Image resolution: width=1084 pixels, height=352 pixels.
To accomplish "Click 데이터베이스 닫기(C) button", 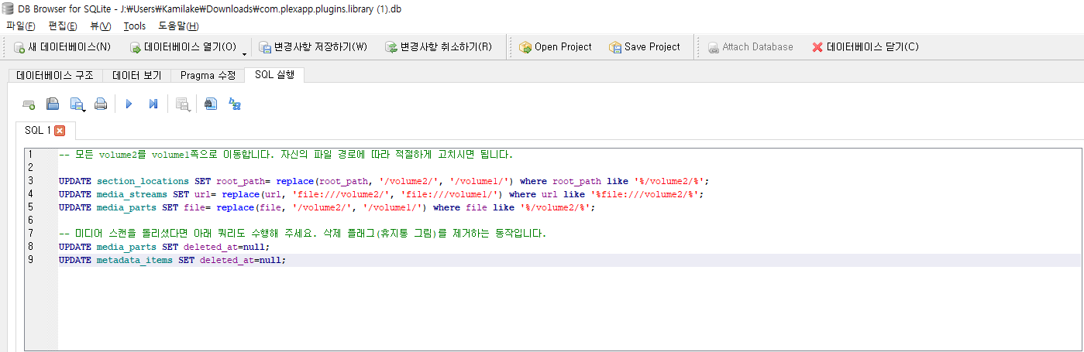I will pyautogui.click(x=865, y=47).
